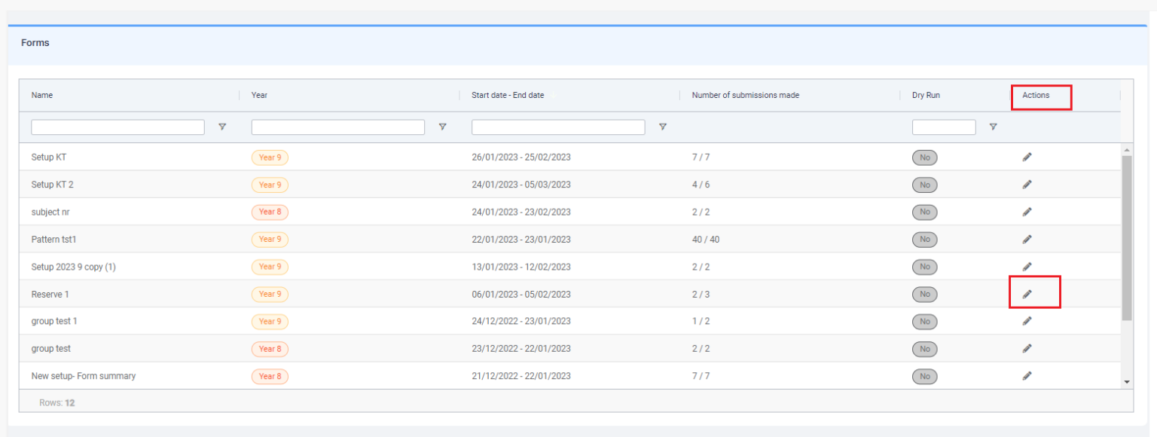Click pencil for New setup- Form summary
The image size is (1157, 437).
[1027, 375]
